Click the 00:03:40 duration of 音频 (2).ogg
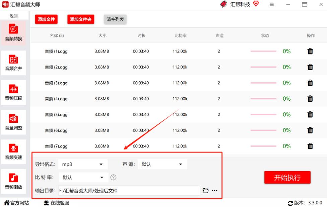Viewport: 327px width, 207px height. tap(141, 67)
